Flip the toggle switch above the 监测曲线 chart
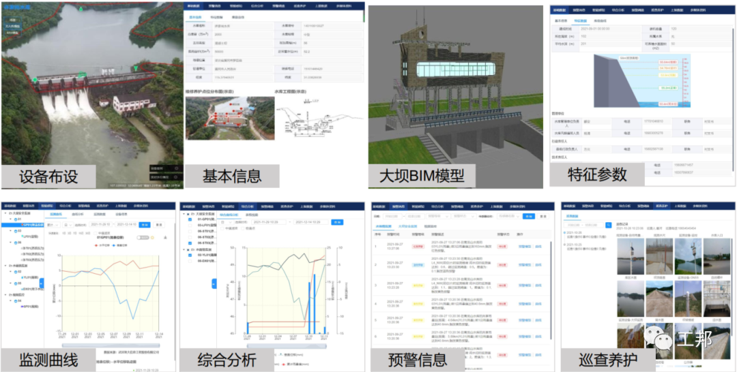 click(143, 237)
